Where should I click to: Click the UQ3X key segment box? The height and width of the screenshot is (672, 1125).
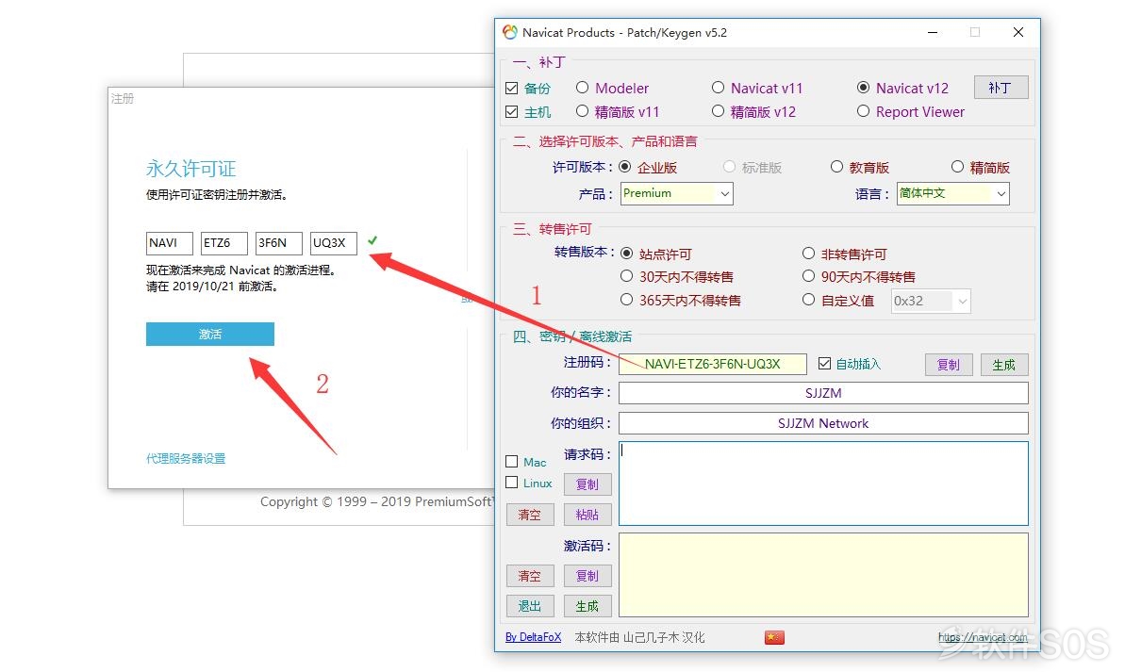(x=334, y=243)
